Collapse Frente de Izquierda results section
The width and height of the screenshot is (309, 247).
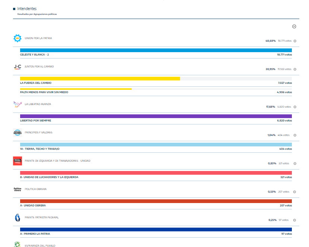pos(295,164)
